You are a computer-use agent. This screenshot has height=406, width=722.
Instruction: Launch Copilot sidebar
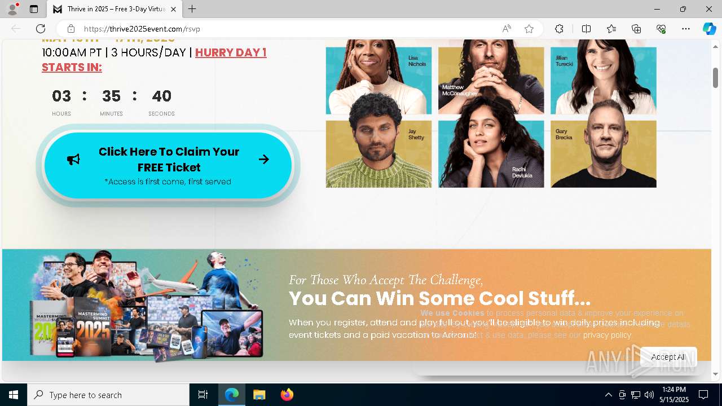coord(709,29)
